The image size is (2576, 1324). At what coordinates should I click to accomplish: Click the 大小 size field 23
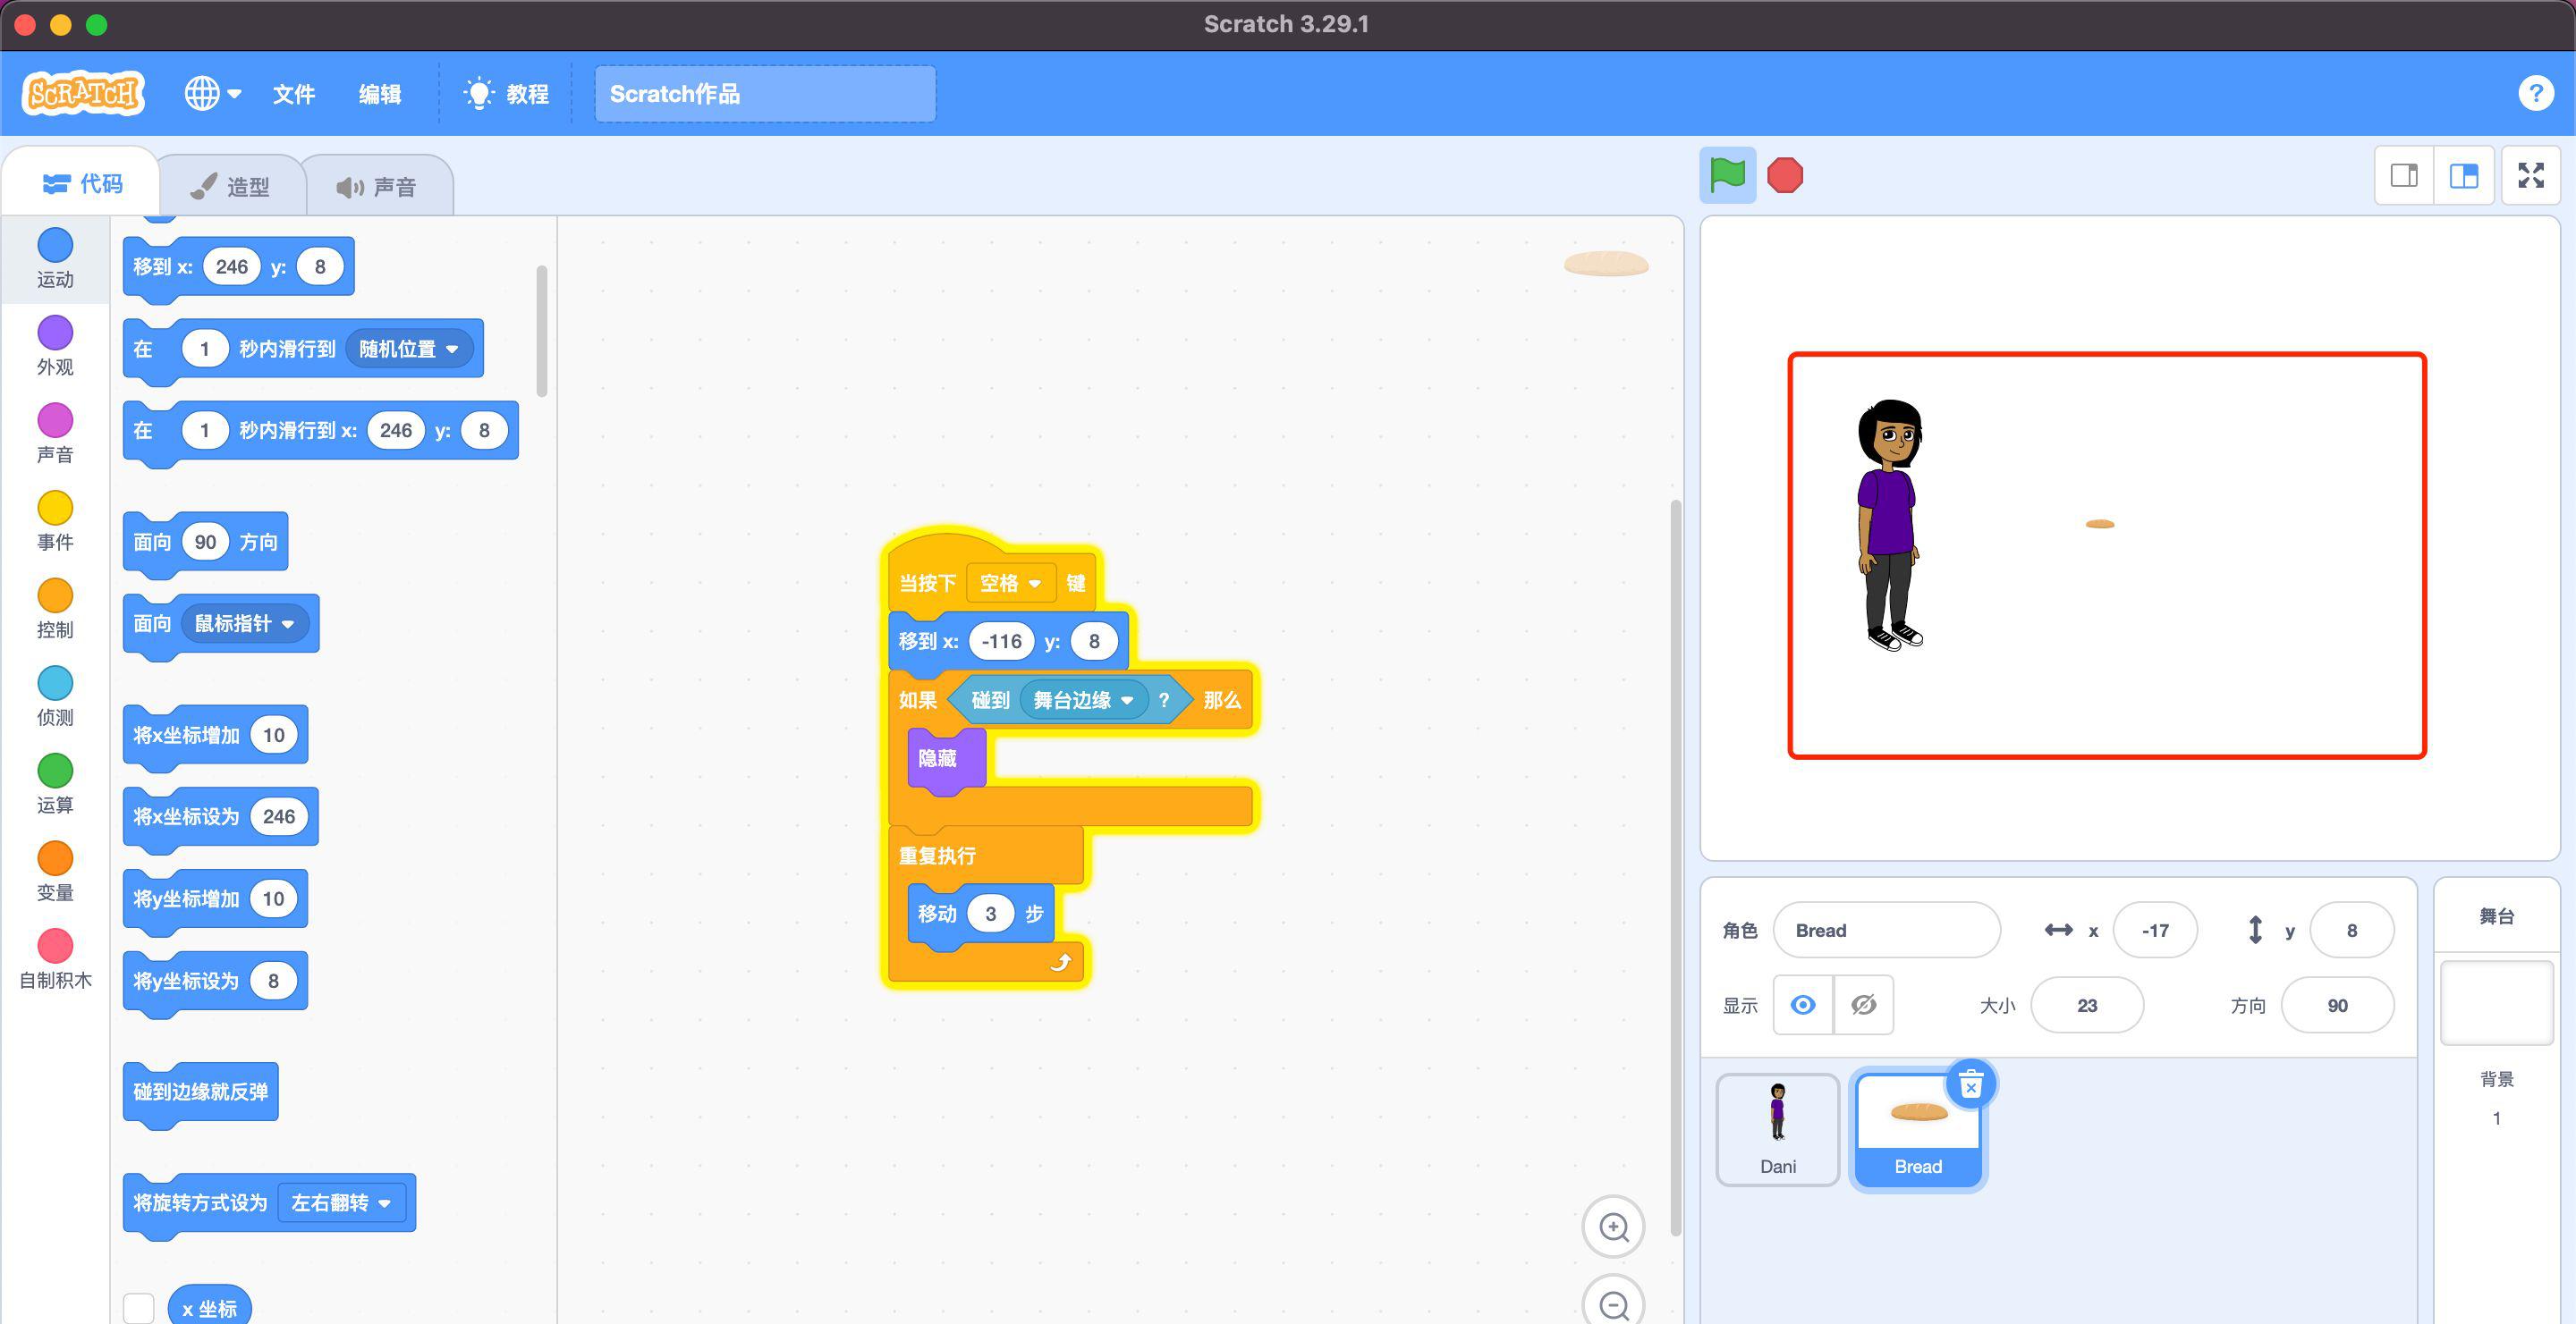point(2087,1005)
